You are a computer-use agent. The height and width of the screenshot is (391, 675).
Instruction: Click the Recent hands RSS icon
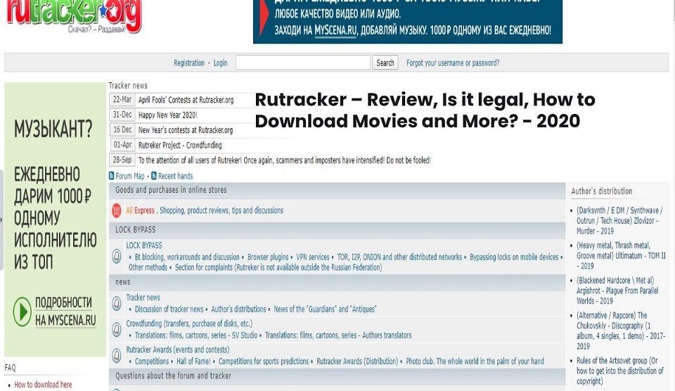tap(154, 176)
